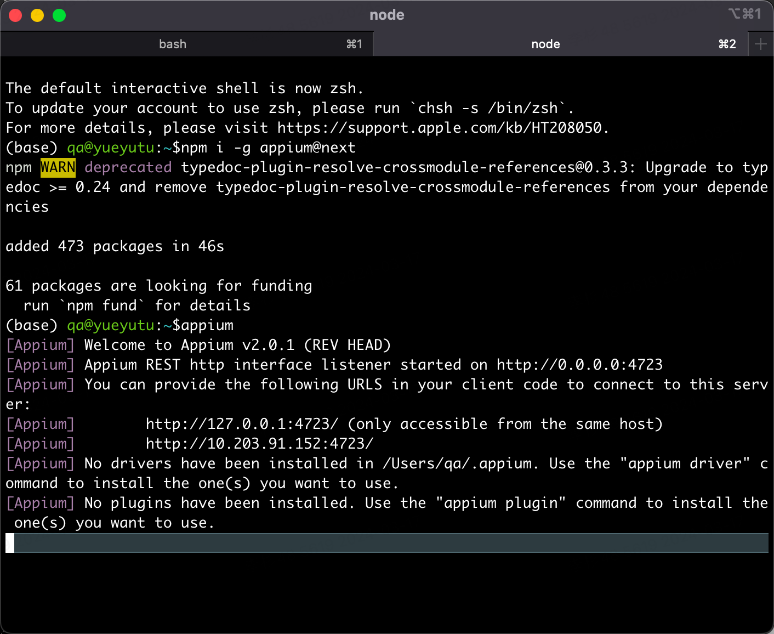
Task: Click the [Appium] log prefix
Action: 40,345
